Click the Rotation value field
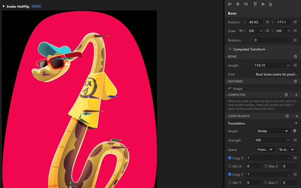Screen dimensions: 301x188 click(x=272, y=40)
